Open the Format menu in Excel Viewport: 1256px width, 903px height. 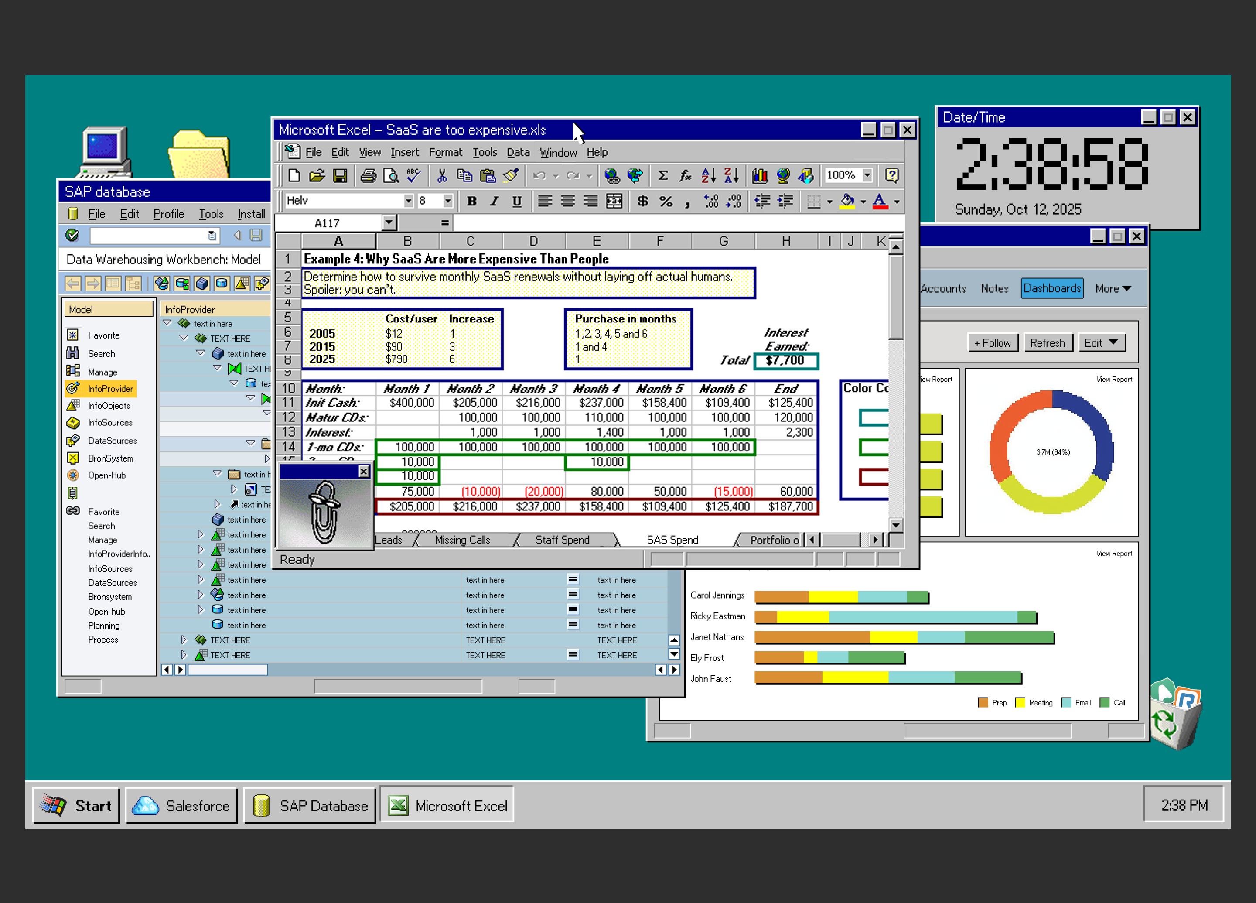click(x=445, y=152)
